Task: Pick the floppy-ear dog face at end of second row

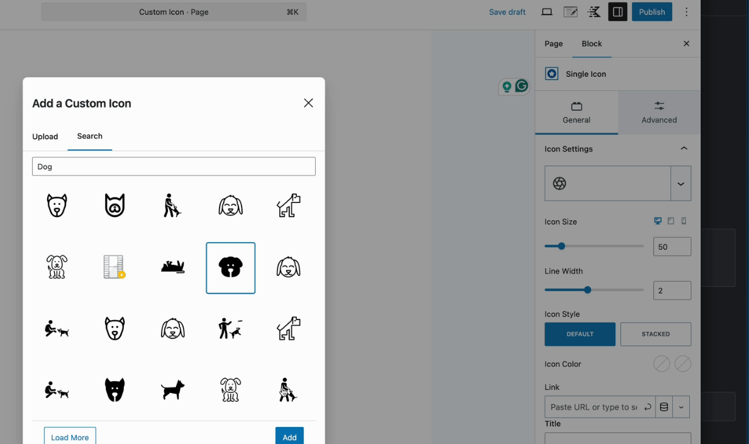Action: pyautogui.click(x=289, y=267)
